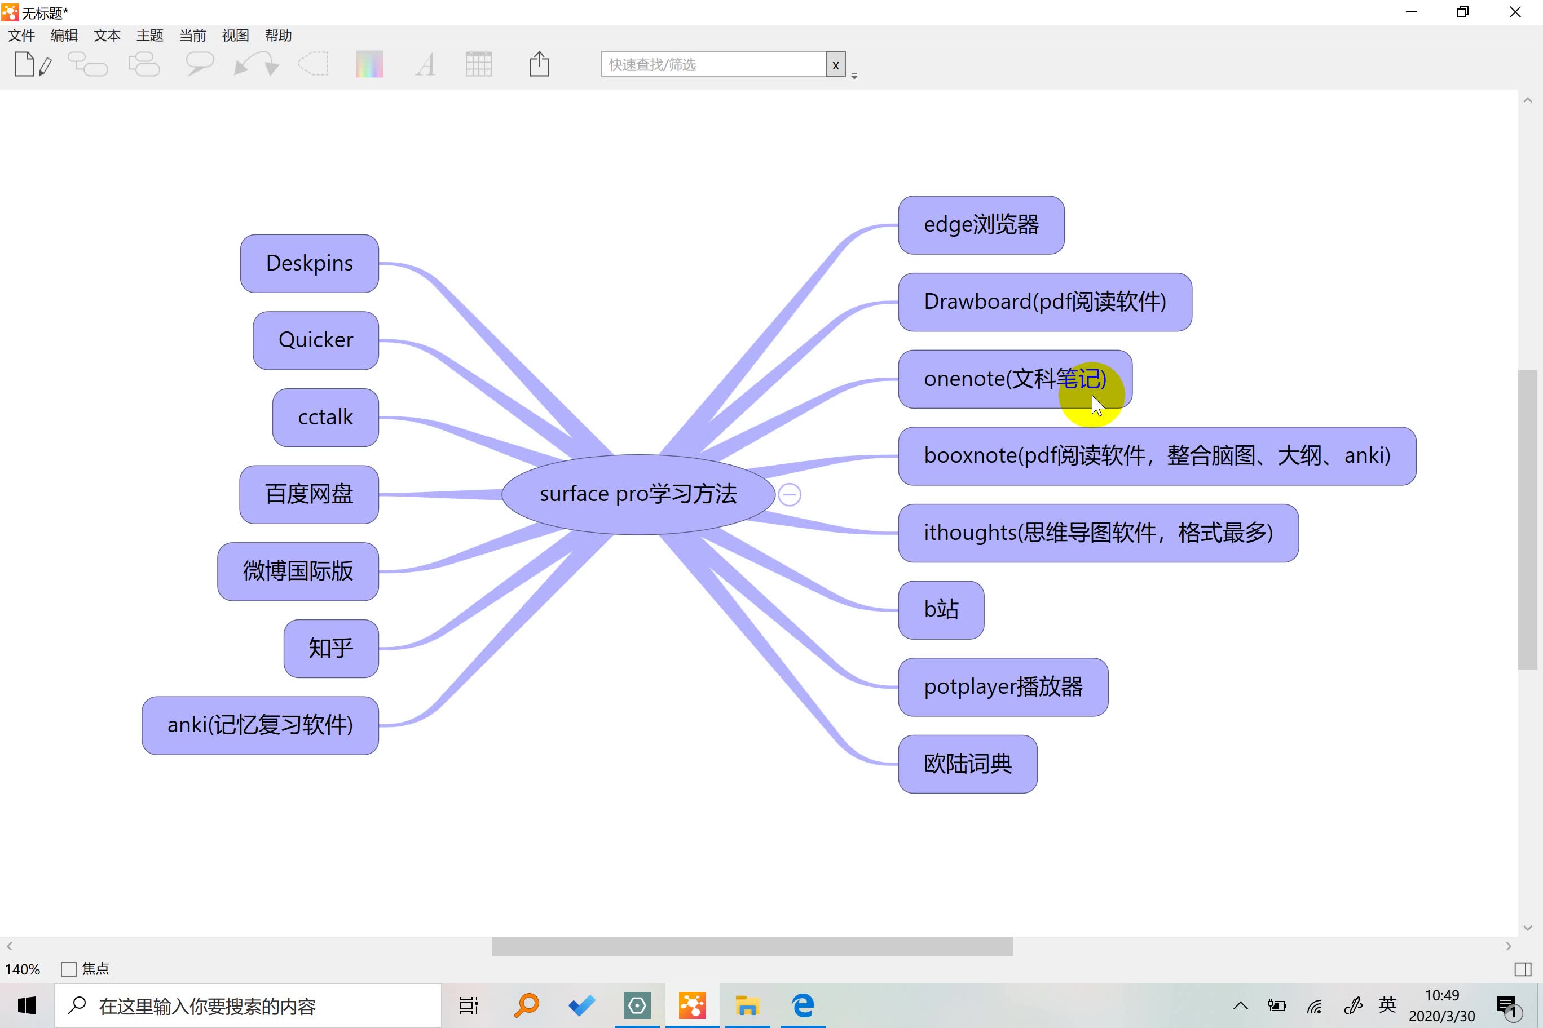Screen dimensions: 1543x1028
Task: Open the notification center icon
Action: (1507, 1007)
